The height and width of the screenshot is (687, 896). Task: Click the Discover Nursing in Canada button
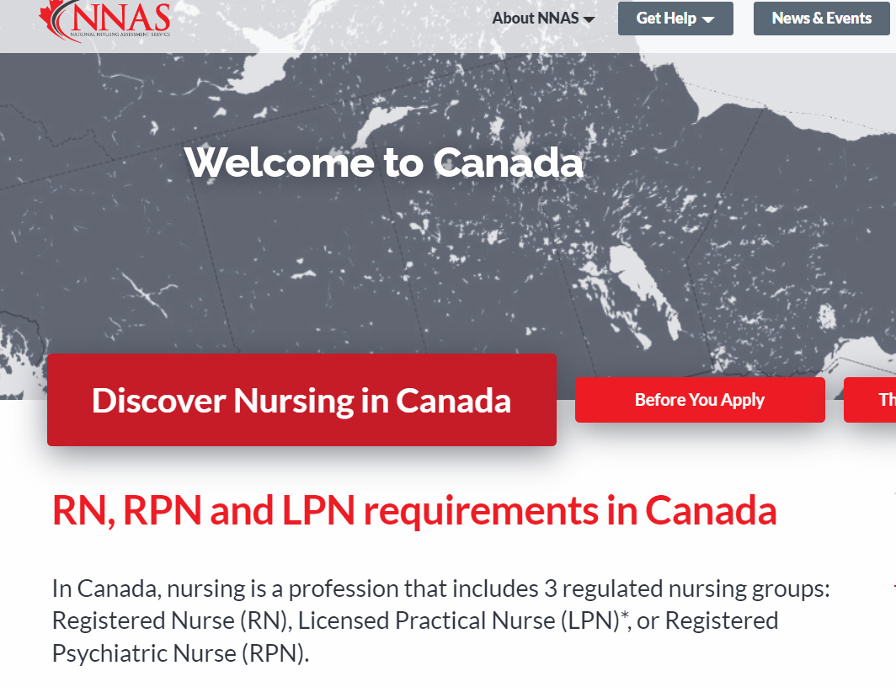[301, 400]
